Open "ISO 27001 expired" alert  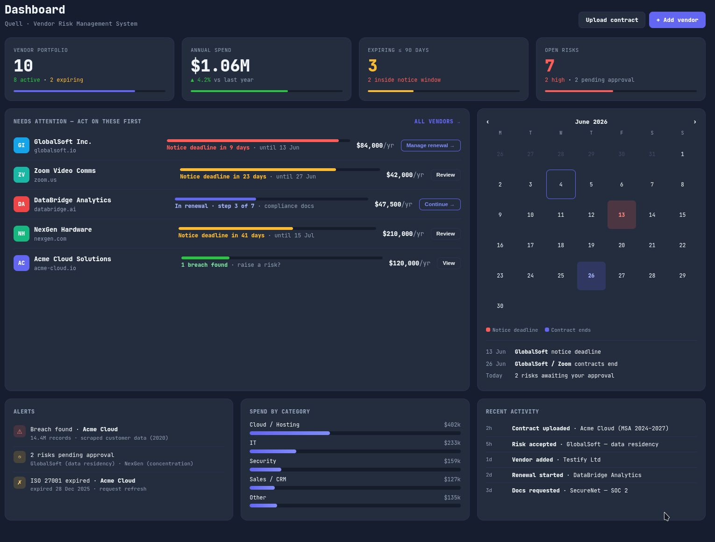[119, 485]
